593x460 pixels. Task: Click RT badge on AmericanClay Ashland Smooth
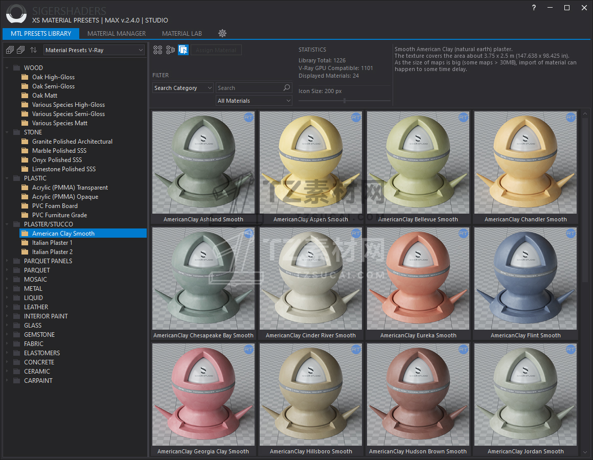tap(248, 118)
